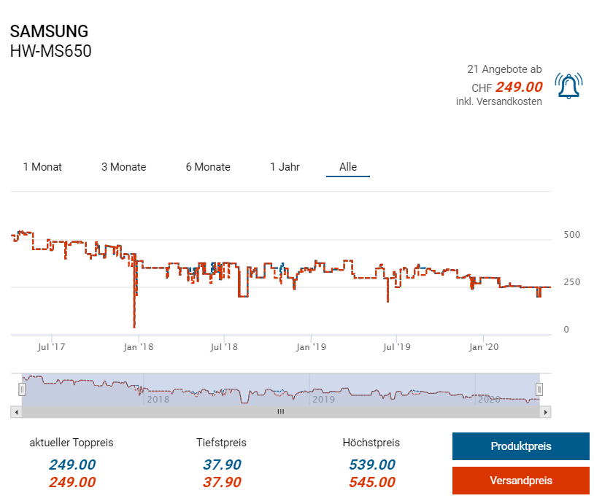Click the Jul '19 axis label on chart
Viewport: 594px width, 501px height.
pyautogui.click(x=397, y=347)
